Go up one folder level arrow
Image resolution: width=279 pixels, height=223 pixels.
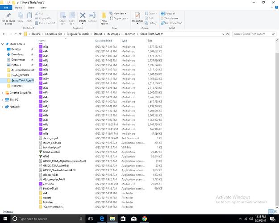coord(20,34)
